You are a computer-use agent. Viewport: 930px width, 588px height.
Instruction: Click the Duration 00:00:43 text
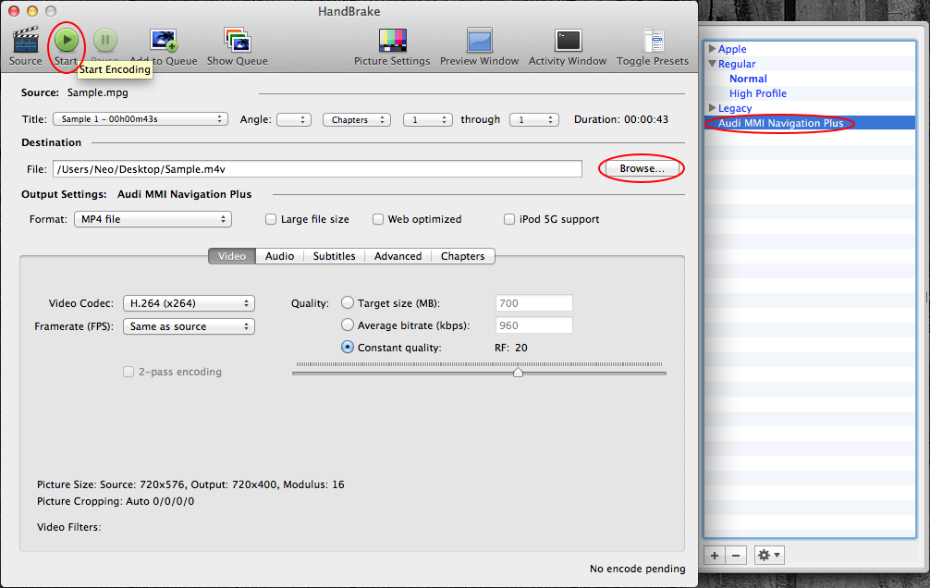621,119
